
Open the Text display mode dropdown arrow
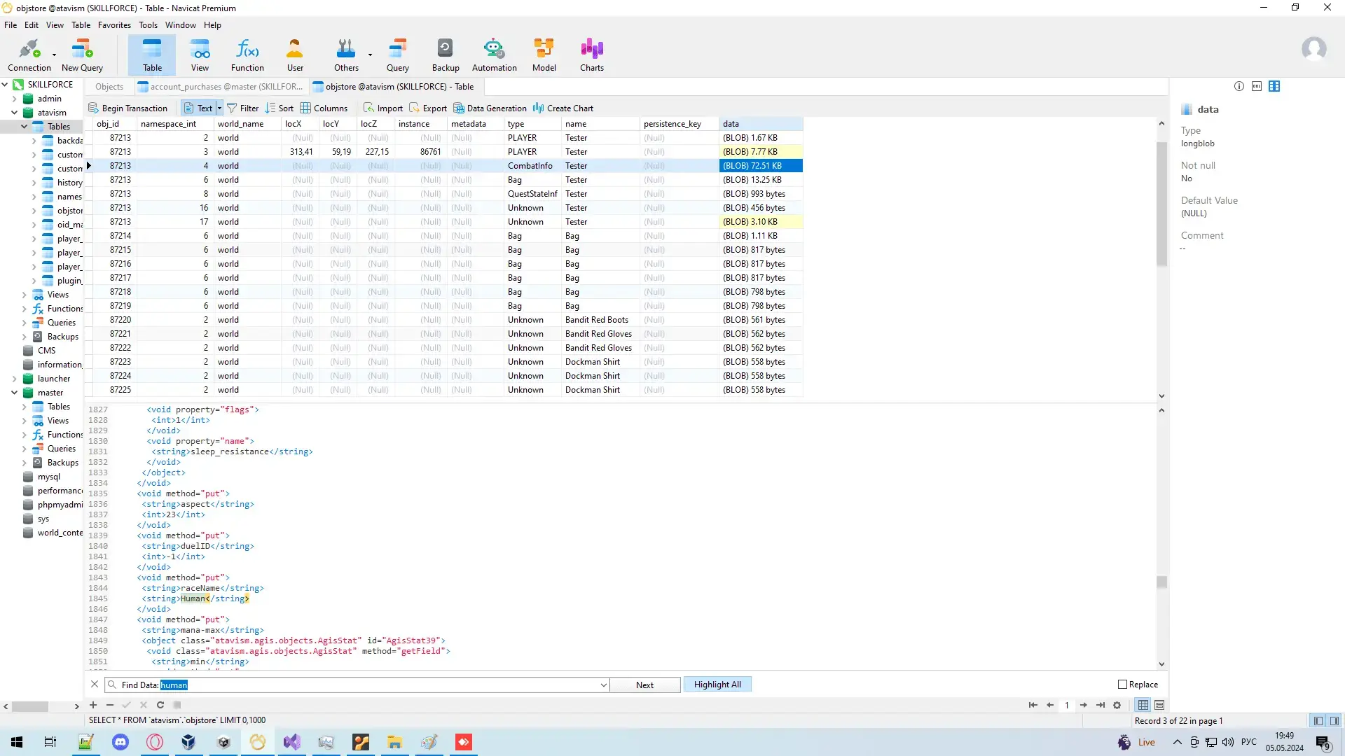219,108
